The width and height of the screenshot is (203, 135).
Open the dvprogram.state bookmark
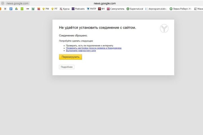[156, 9]
